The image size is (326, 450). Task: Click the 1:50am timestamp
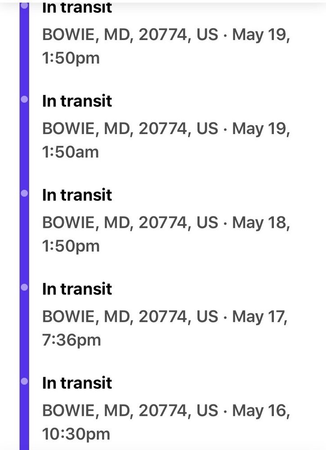(x=70, y=152)
